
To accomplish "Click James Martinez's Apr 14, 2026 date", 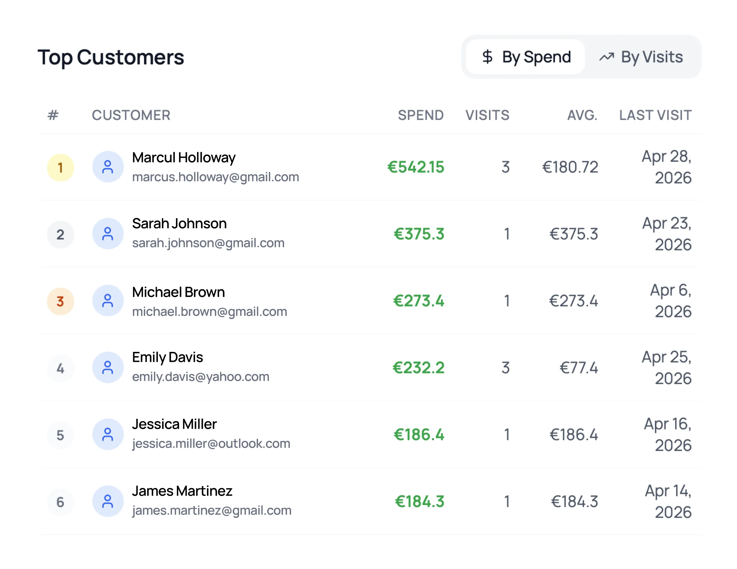I will pyautogui.click(x=668, y=501).
